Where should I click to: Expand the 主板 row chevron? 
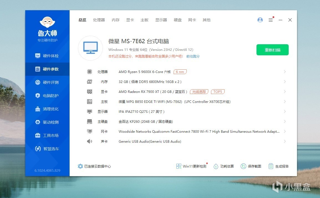click(x=285, y=101)
